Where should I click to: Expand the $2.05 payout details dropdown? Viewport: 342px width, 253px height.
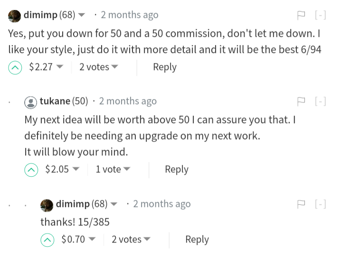point(76,170)
